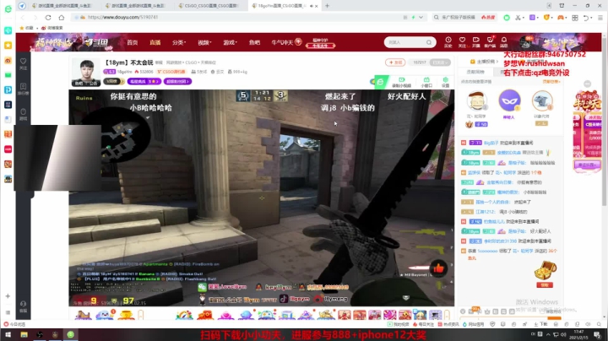Open the 小窗口 mini-window icon
Screen dimensions: 608x341
coord(426,82)
